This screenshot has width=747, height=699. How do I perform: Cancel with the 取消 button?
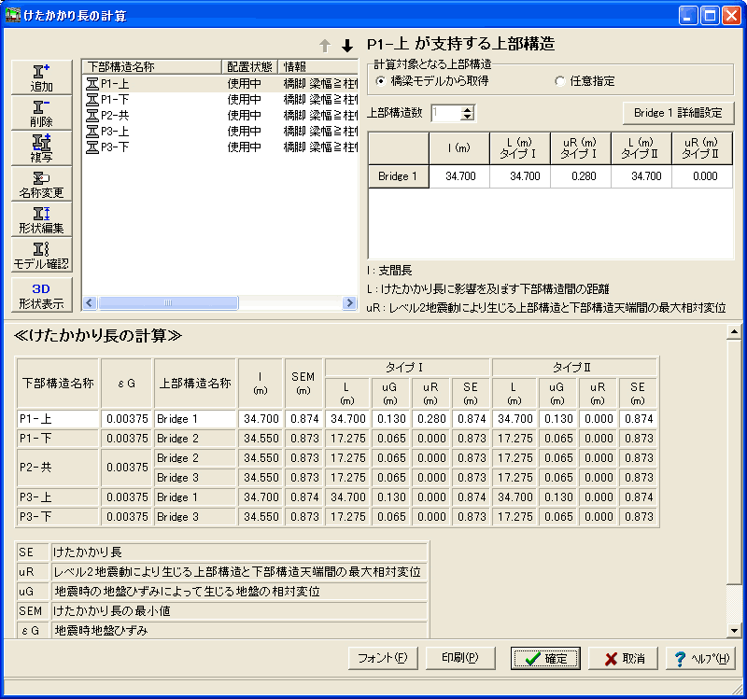coord(623,658)
